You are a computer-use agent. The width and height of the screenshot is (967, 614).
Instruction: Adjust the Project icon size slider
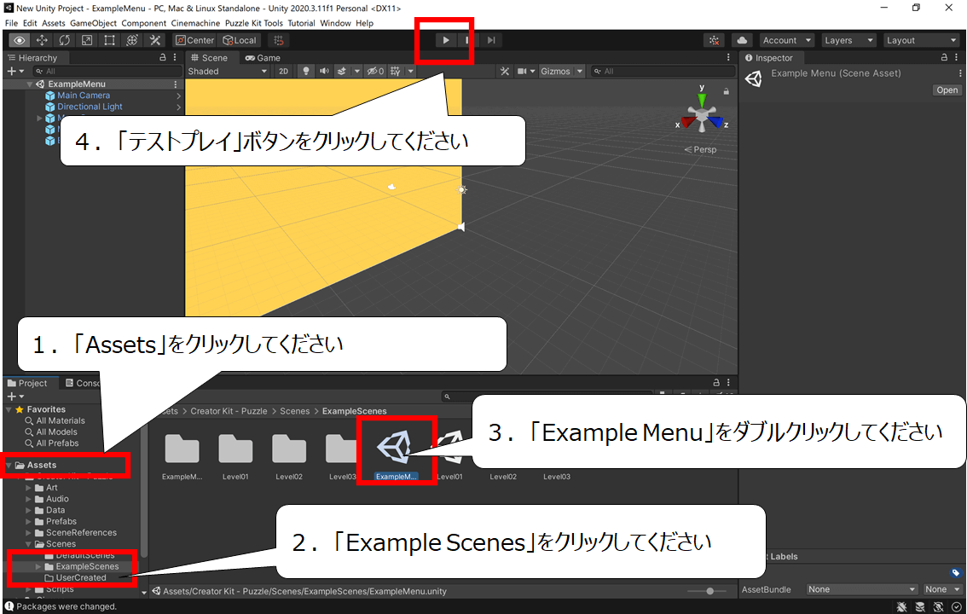708,591
